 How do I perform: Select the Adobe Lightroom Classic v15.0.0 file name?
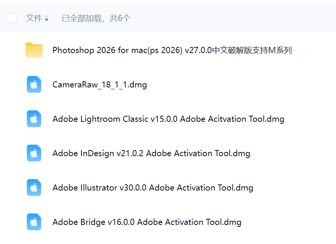coord(168,119)
